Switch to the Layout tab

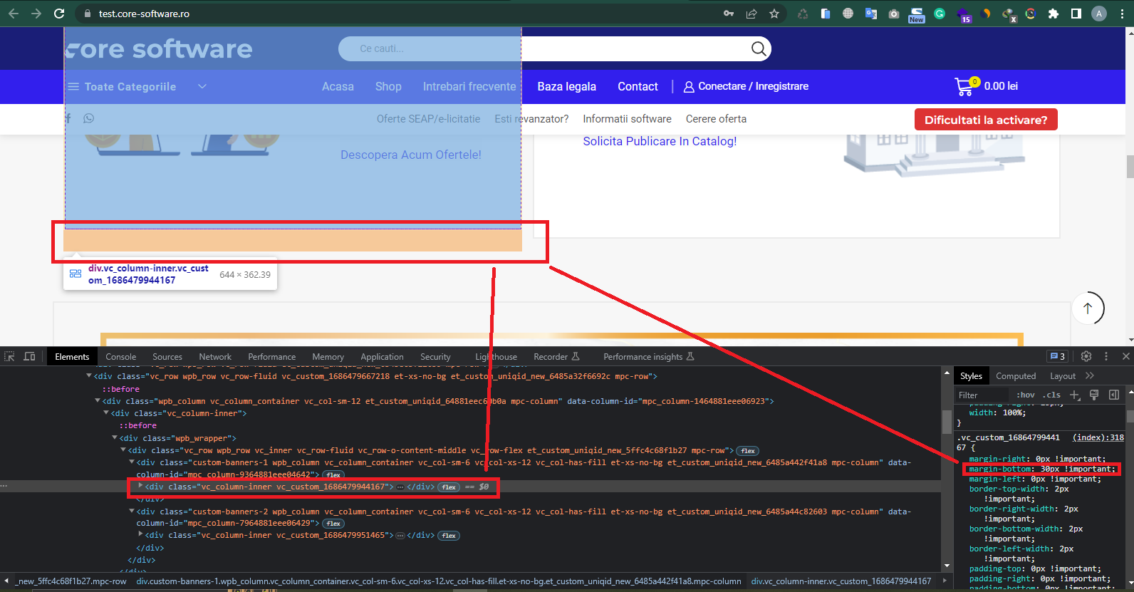(x=1063, y=376)
